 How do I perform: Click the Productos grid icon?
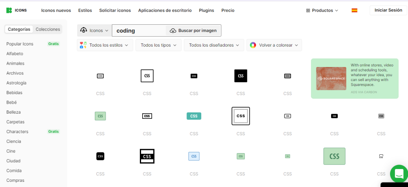click(308, 10)
